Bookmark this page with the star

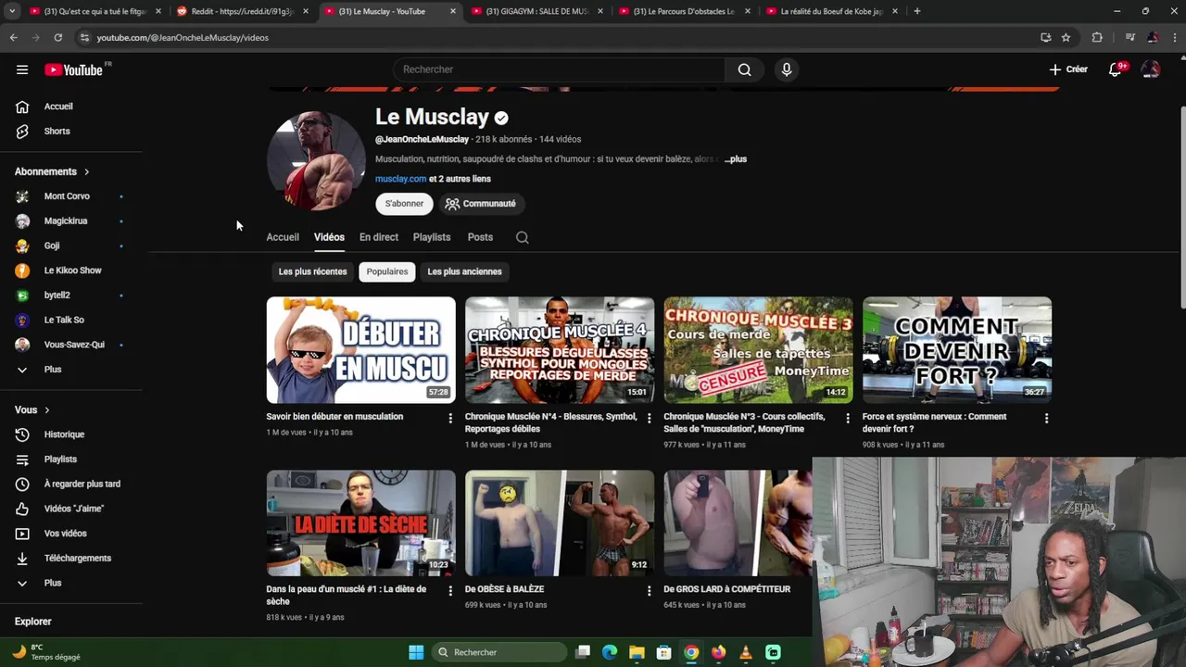[x=1066, y=37]
